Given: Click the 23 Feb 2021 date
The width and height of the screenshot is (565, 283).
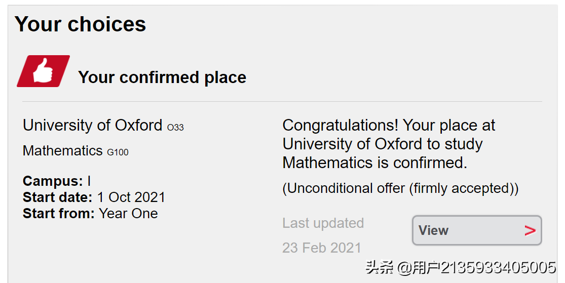Looking at the screenshot, I should (x=322, y=248).
